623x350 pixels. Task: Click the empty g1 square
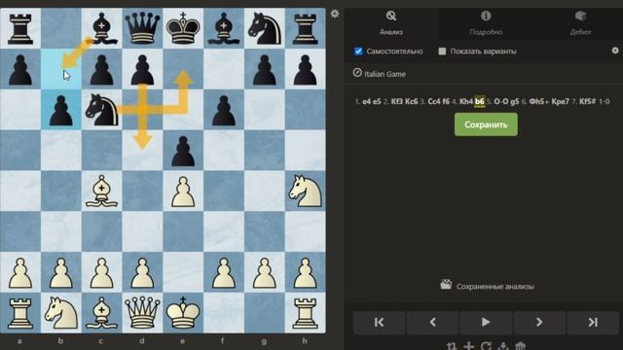click(264, 313)
